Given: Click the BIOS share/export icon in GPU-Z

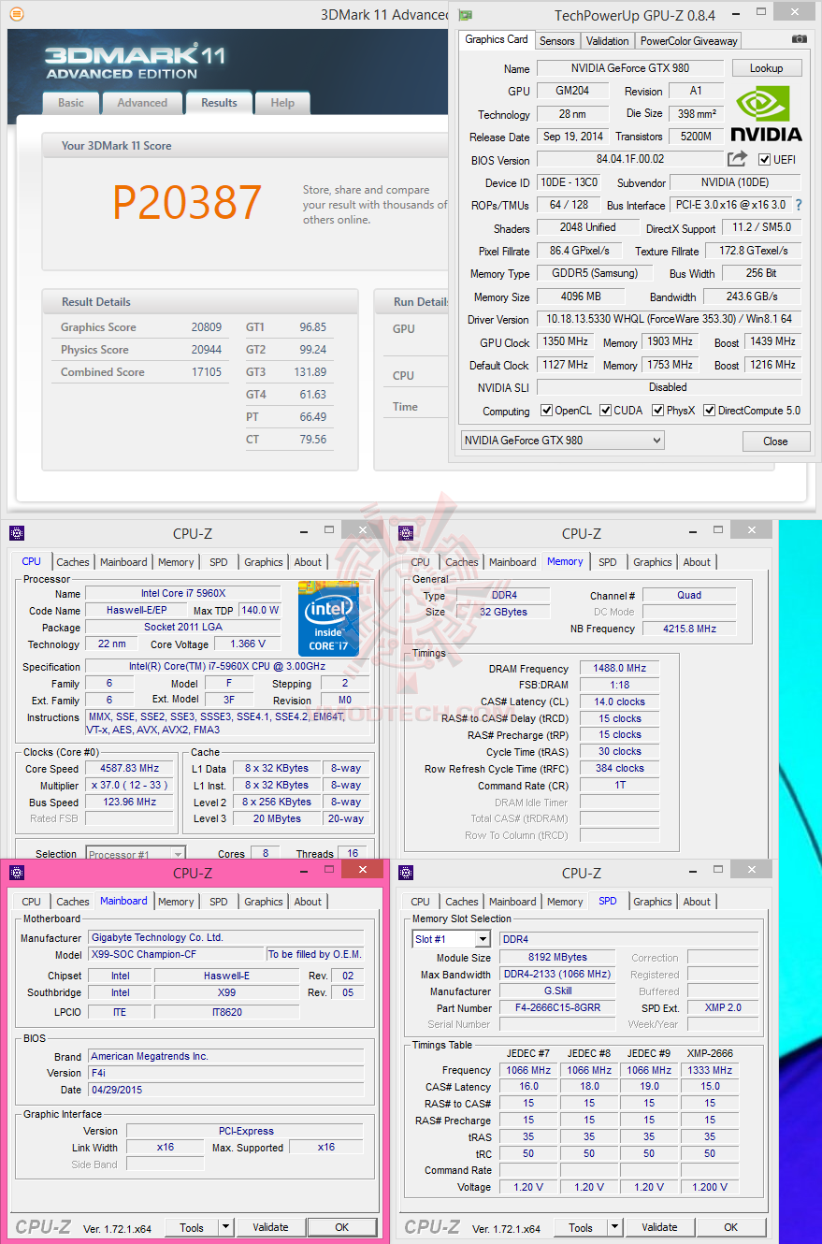Looking at the screenshot, I should [x=738, y=159].
